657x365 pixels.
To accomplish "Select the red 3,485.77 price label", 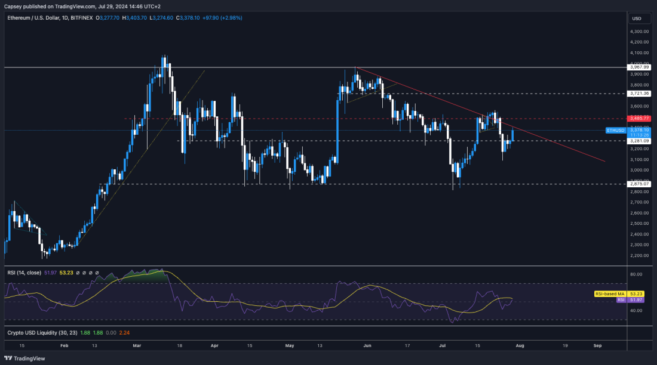I will 639,119.
